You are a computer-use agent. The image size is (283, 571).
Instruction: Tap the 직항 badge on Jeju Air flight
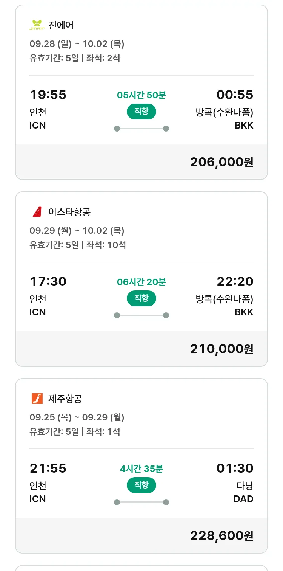141,485
